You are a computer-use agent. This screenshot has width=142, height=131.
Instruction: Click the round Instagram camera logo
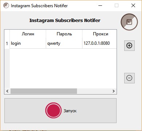[x=129, y=22]
